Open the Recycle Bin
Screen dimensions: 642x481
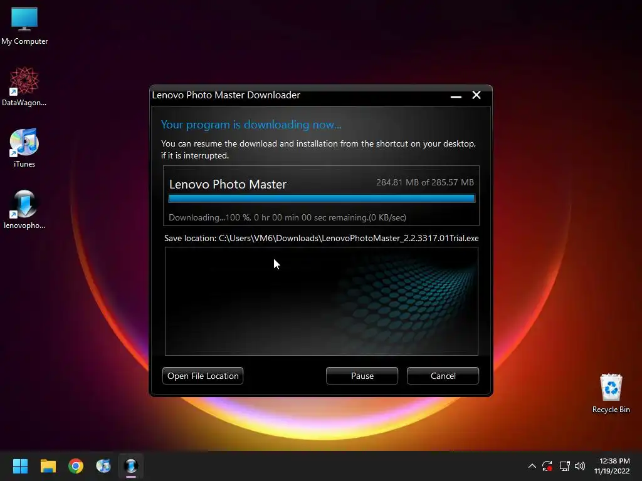click(611, 393)
